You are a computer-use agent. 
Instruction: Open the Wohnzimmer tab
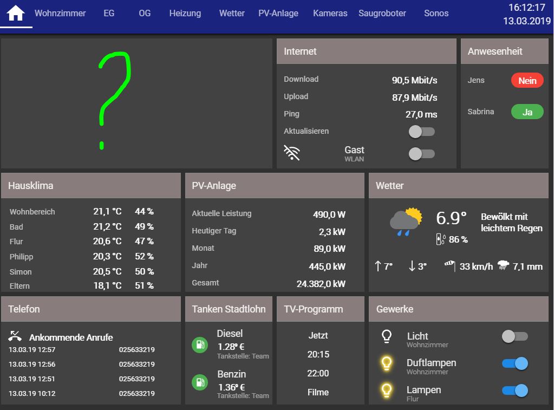[x=60, y=13]
